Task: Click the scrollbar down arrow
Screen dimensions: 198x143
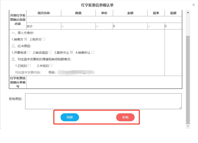Action: 188,126
